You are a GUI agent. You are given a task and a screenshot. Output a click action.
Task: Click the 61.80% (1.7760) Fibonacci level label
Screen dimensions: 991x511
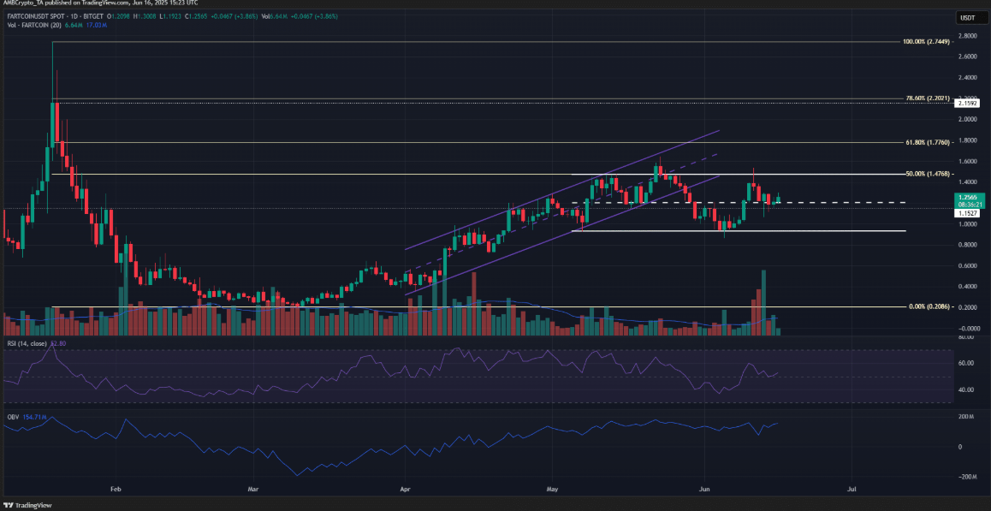click(x=927, y=142)
